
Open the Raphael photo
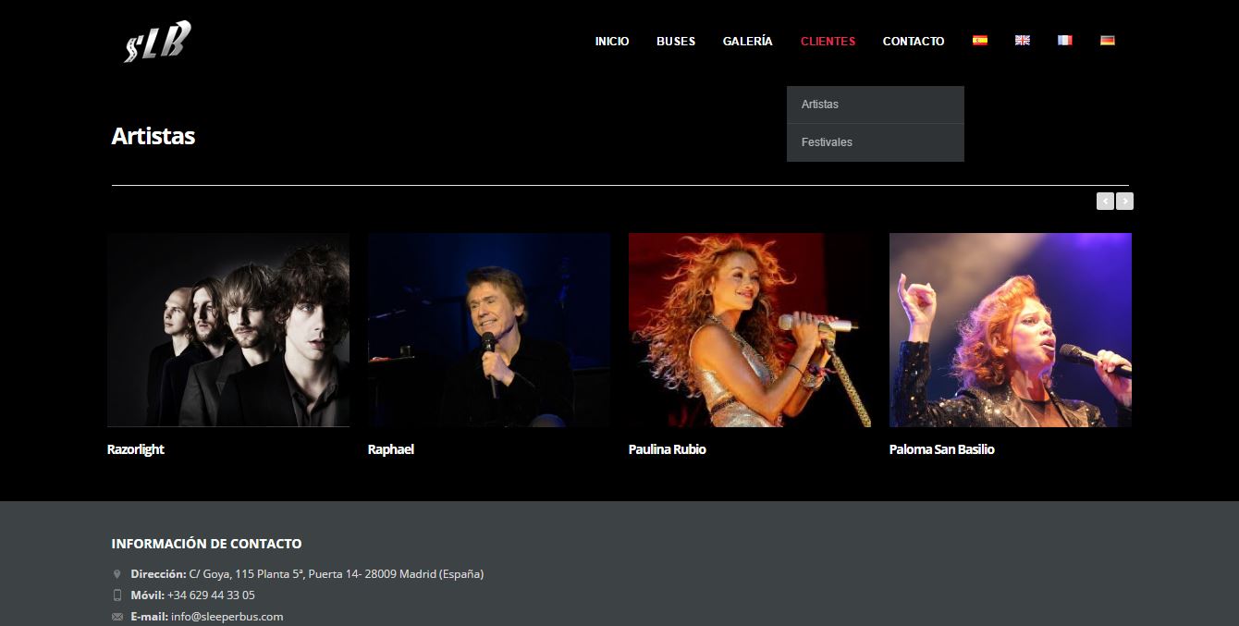pyautogui.click(x=489, y=330)
